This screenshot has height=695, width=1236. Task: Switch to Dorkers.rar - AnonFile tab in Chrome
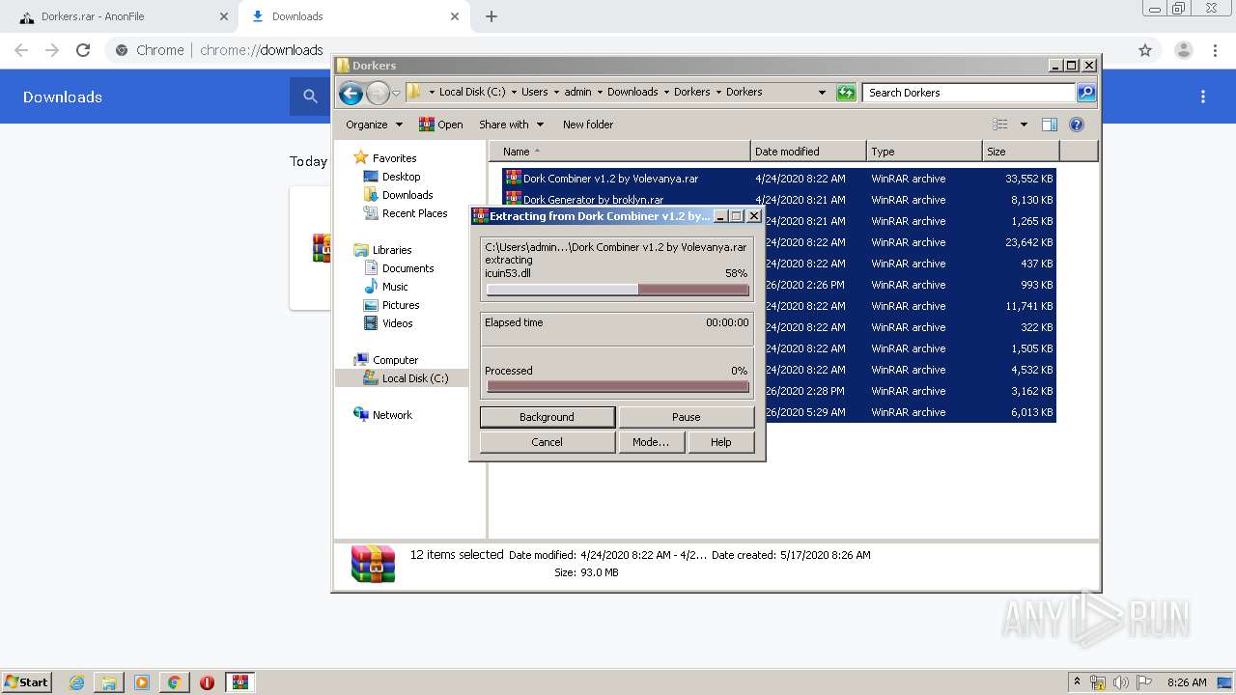click(121, 16)
